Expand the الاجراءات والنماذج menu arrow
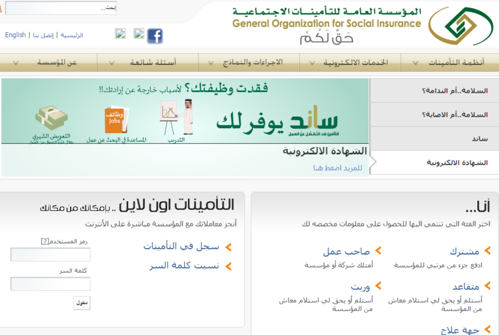 211,63
